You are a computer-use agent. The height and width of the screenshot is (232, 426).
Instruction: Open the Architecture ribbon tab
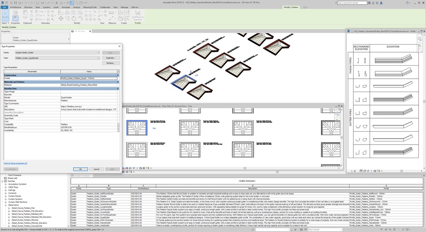(16, 7)
